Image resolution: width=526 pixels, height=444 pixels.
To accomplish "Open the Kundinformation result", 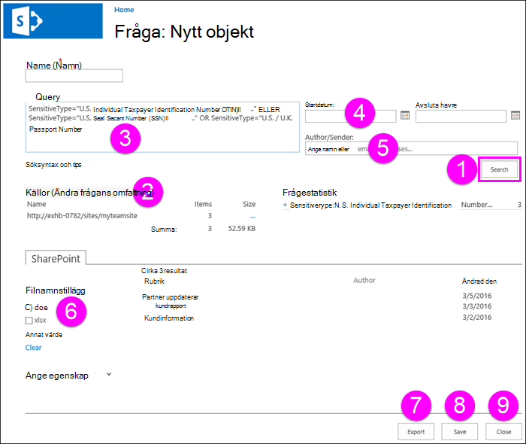I will [169, 318].
